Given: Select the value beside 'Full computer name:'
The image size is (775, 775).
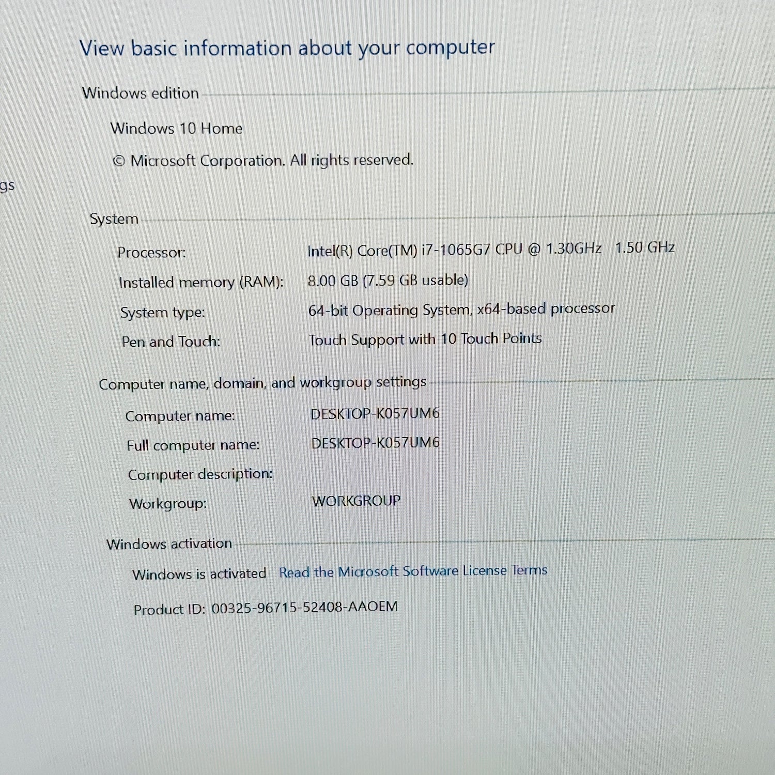Looking at the screenshot, I should (375, 443).
